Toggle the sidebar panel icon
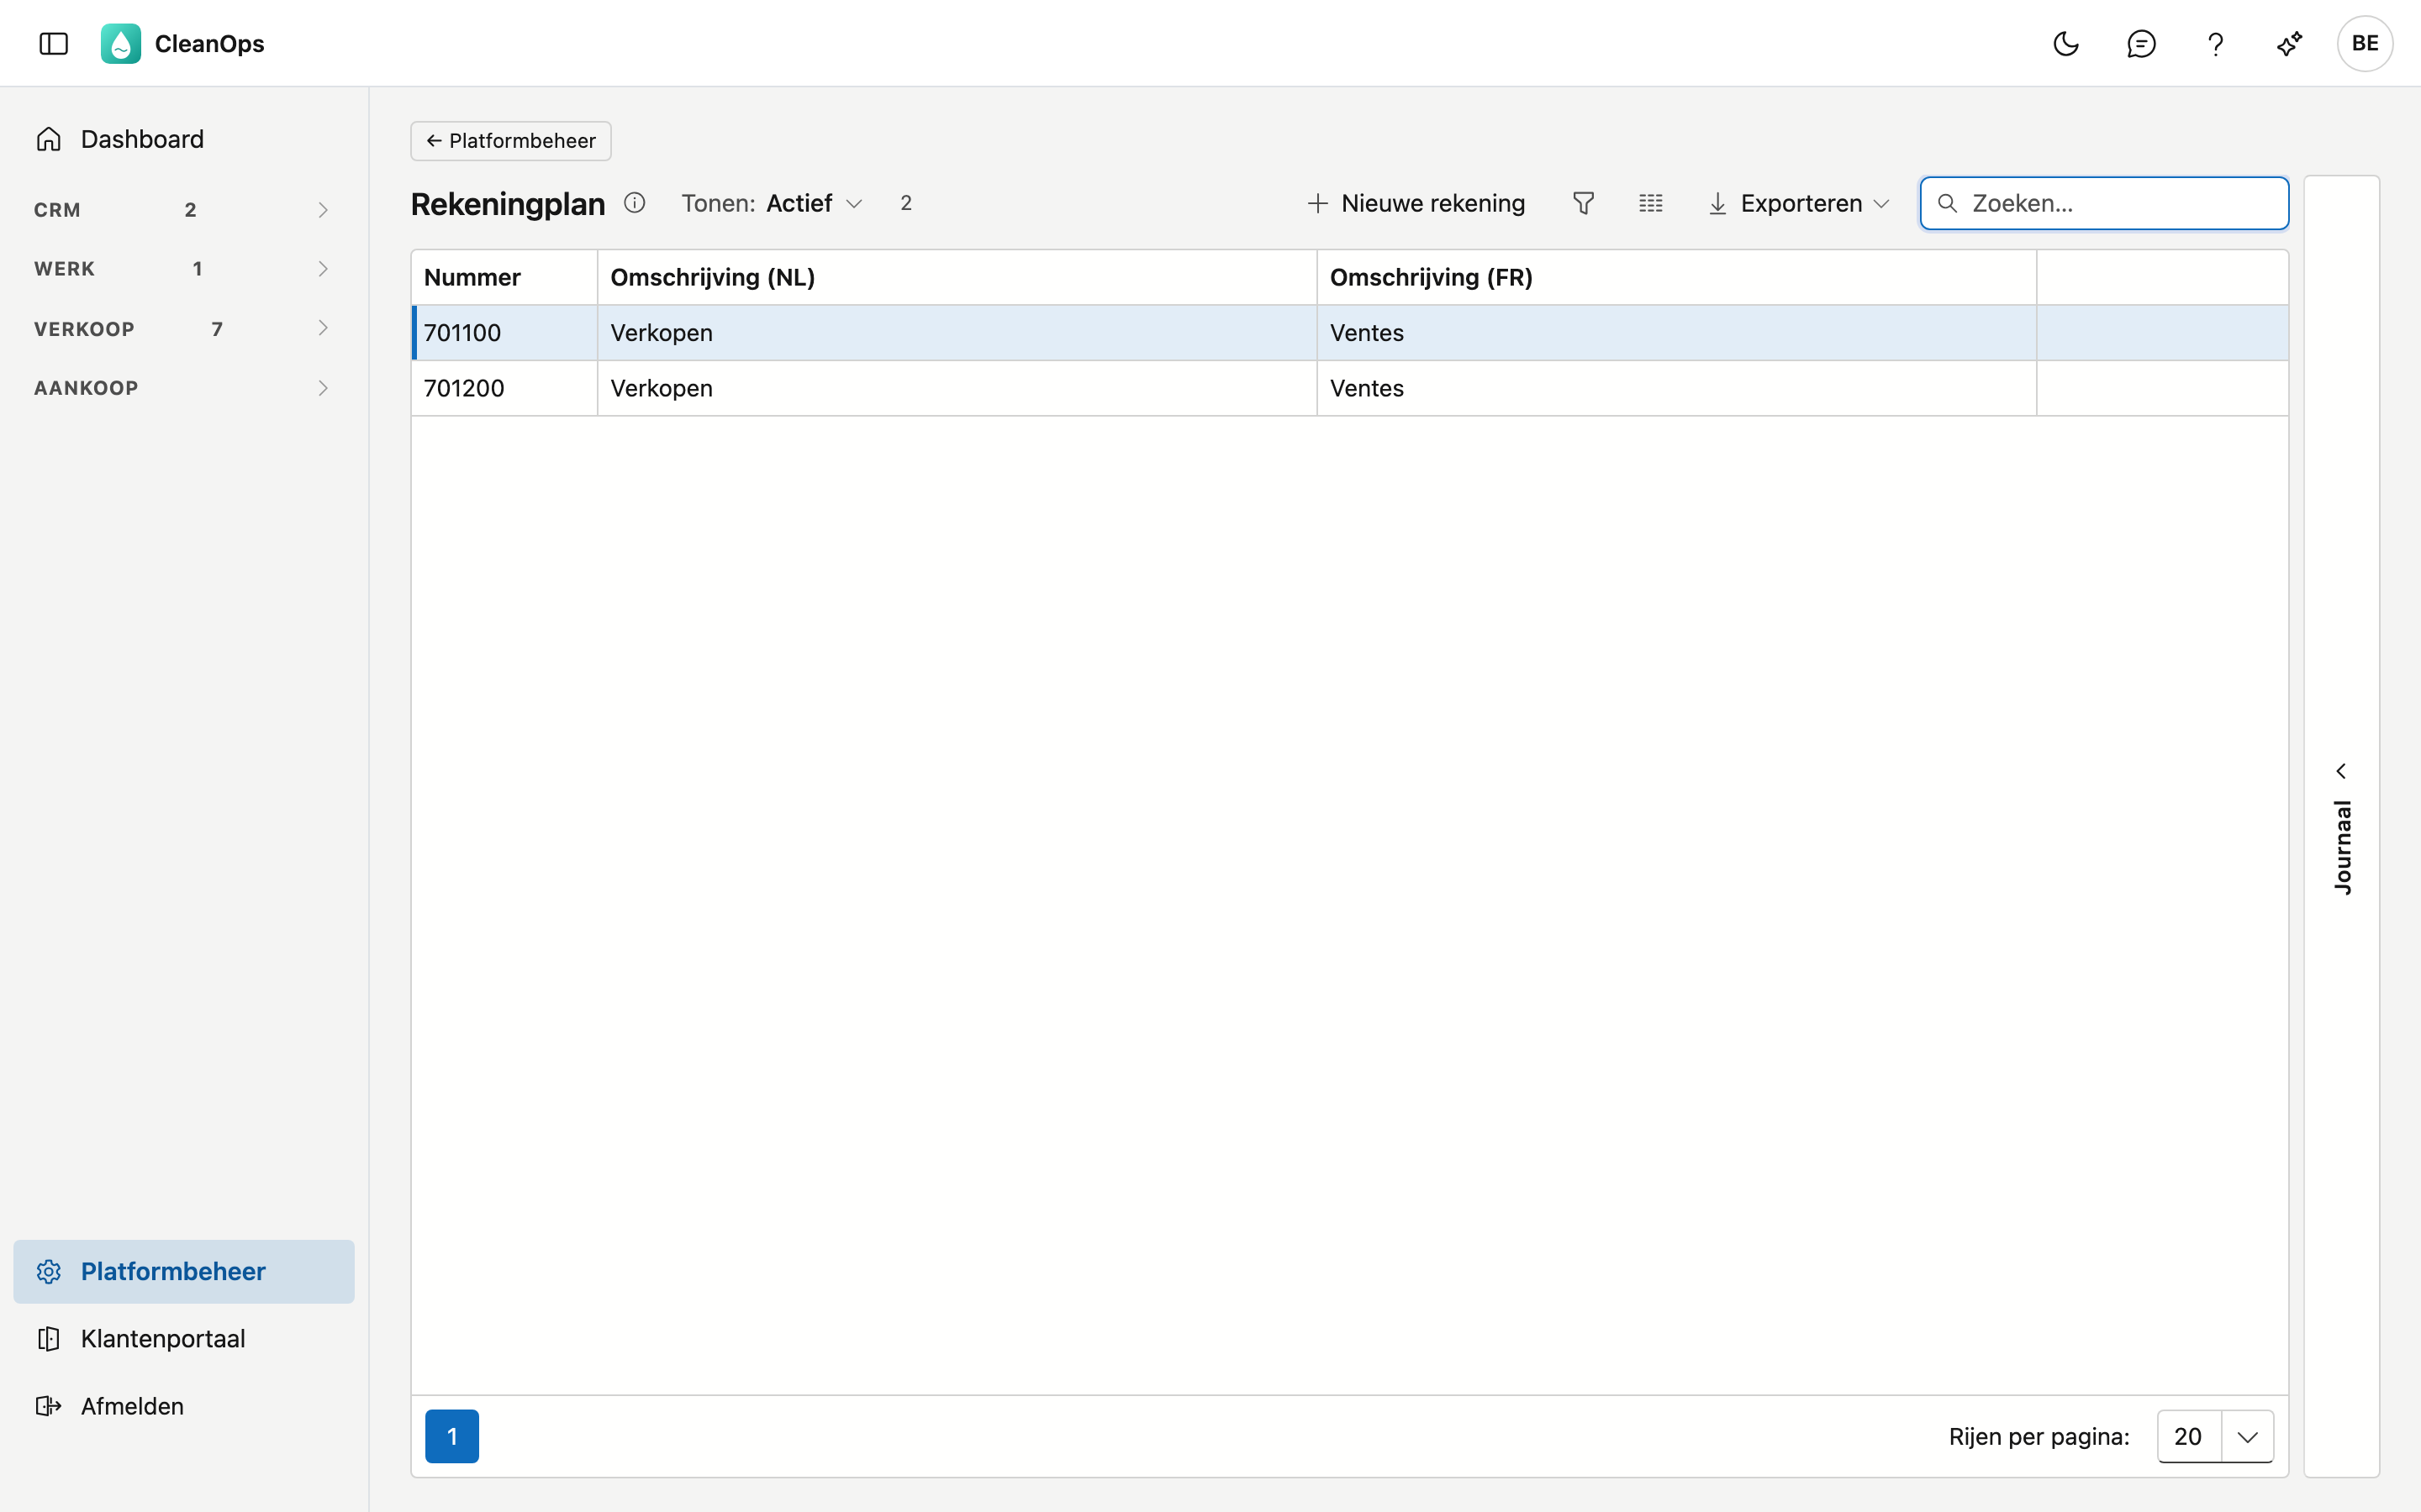Image resolution: width=2421 pixels, height=1512 pixels. click(x=53, y=44)
